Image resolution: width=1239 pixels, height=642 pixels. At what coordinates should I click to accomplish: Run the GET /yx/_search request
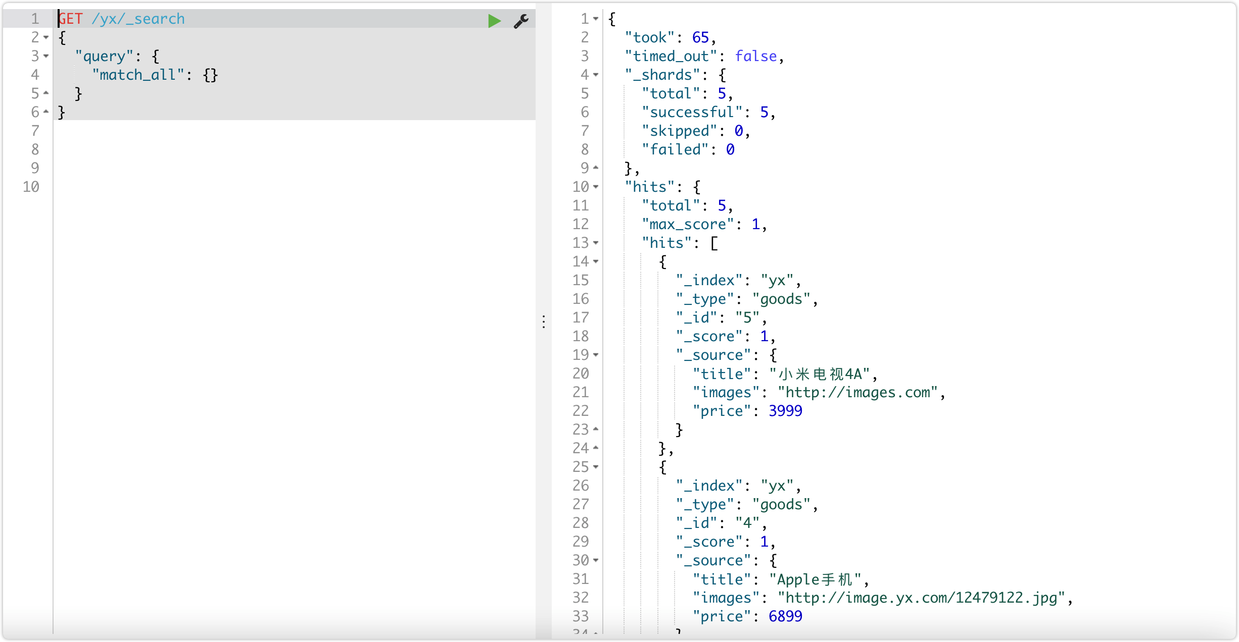(494, 21)
